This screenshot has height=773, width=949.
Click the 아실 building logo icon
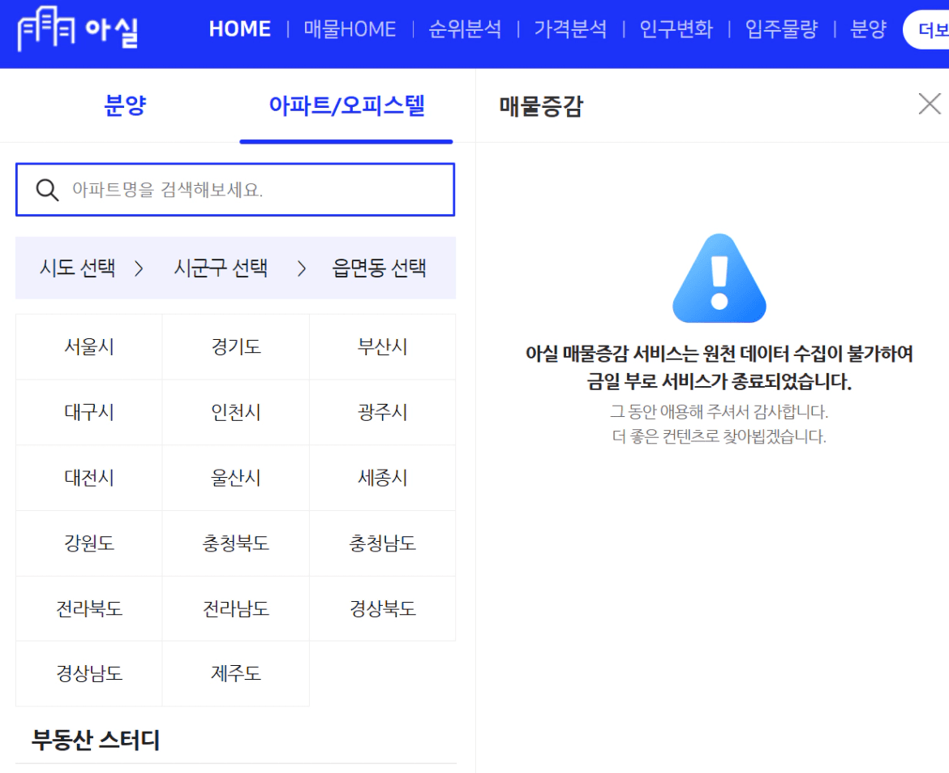pyautogui.click(x=46, y=28)
